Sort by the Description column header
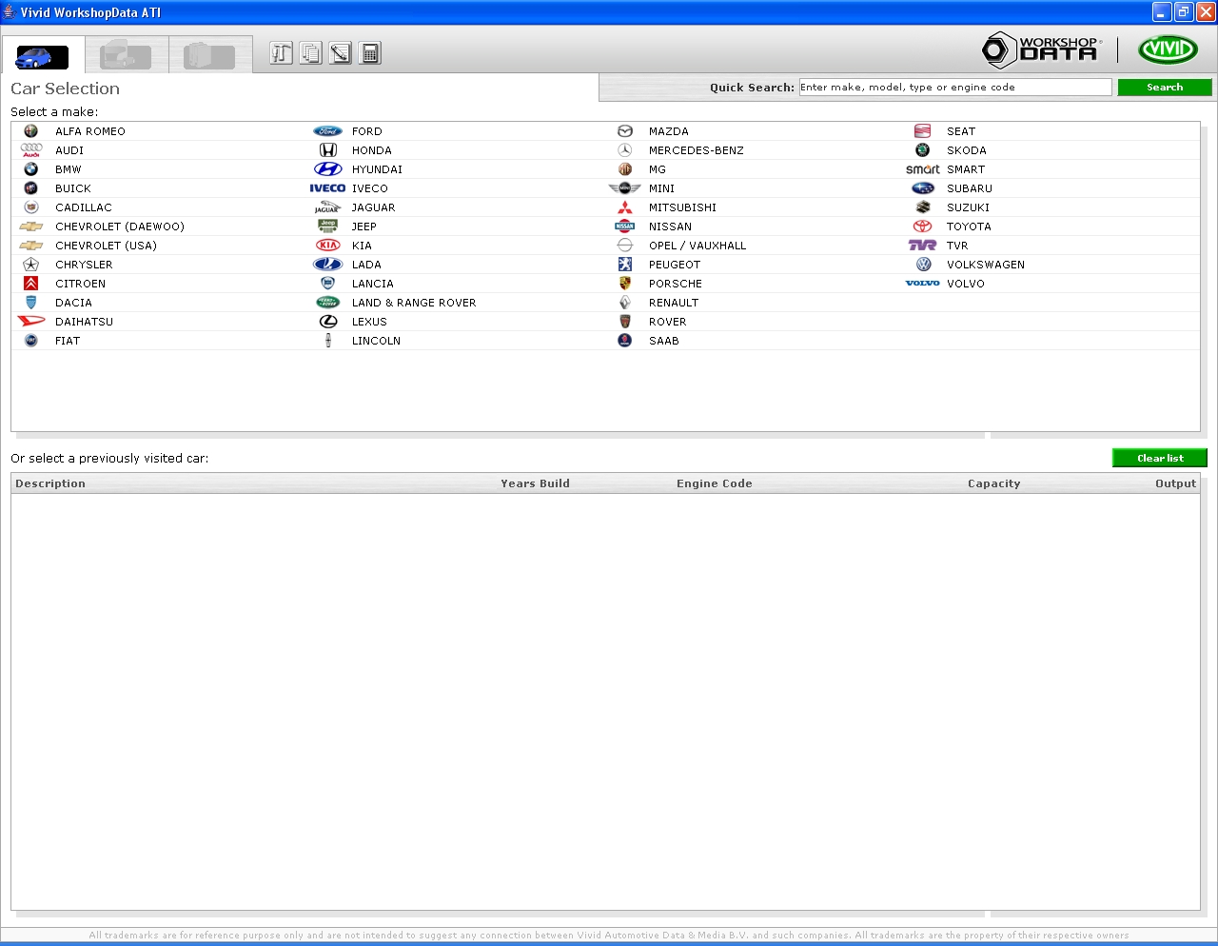The width and height of the screenshot is (1218, 946). click(50, 483)
